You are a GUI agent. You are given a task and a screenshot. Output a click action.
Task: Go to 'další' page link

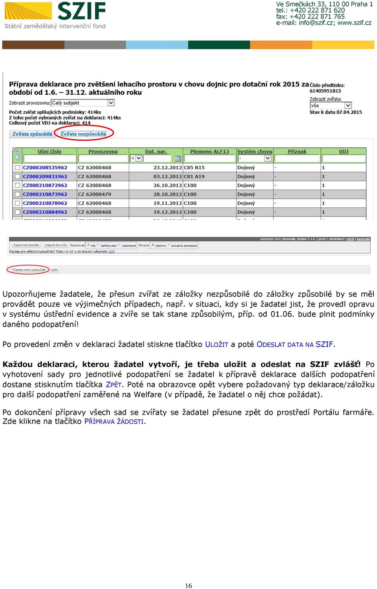350,239
